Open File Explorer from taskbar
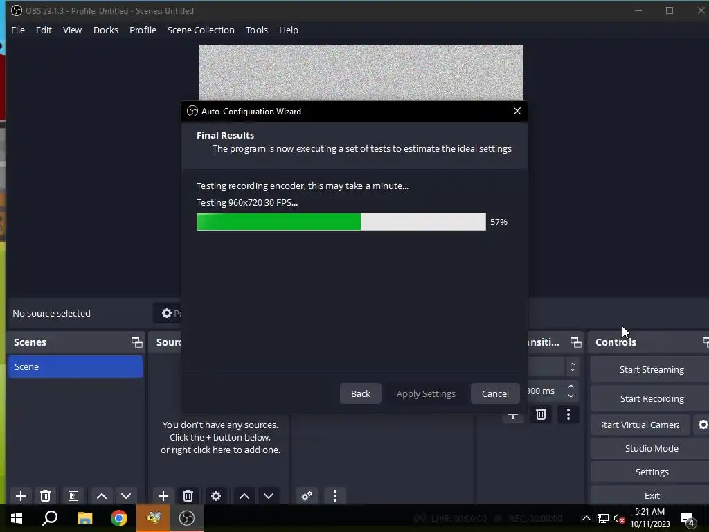 point(84,518)
